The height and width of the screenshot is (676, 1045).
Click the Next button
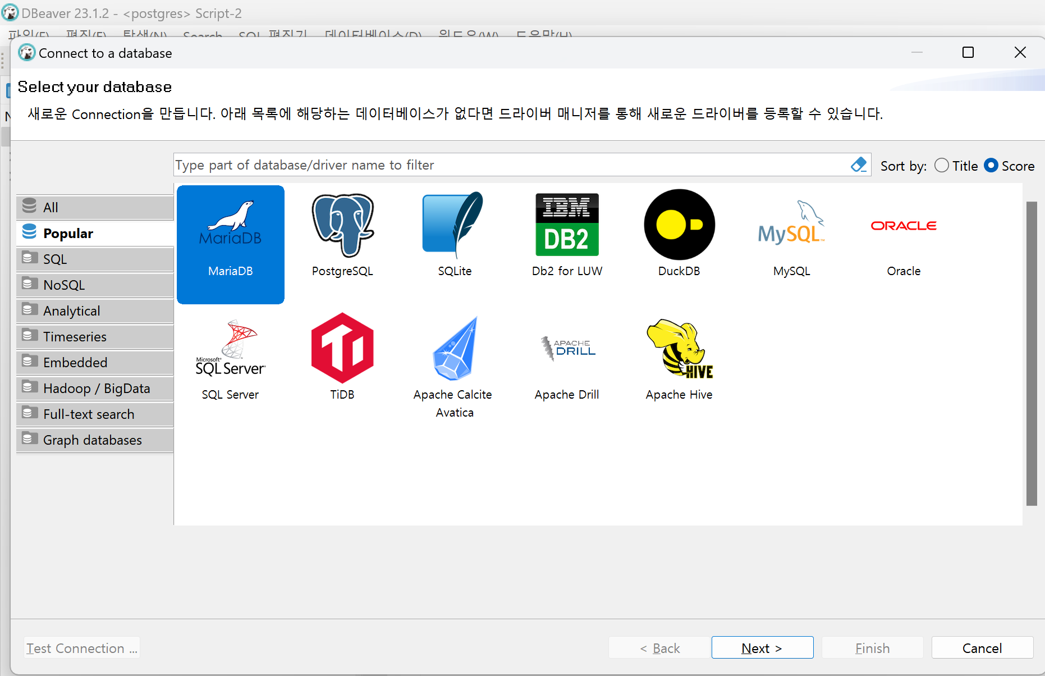point(762,648)
